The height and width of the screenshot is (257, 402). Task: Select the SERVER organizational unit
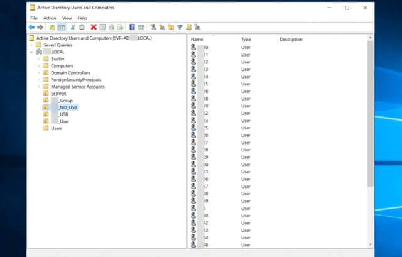pos(58,94)
